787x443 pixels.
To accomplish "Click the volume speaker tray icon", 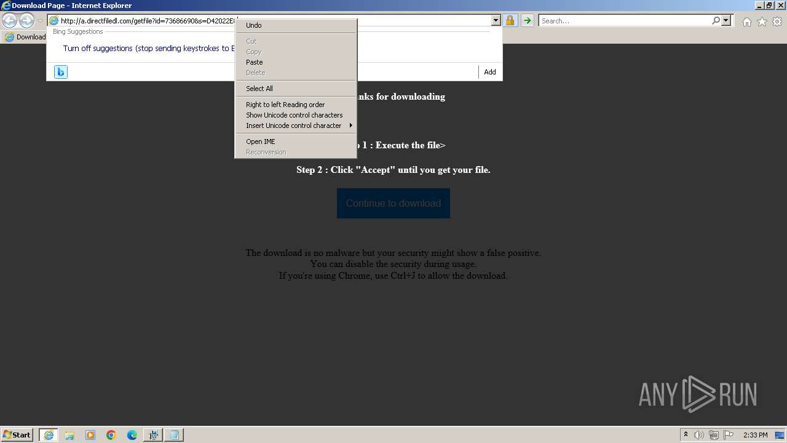I will (699, 435).
